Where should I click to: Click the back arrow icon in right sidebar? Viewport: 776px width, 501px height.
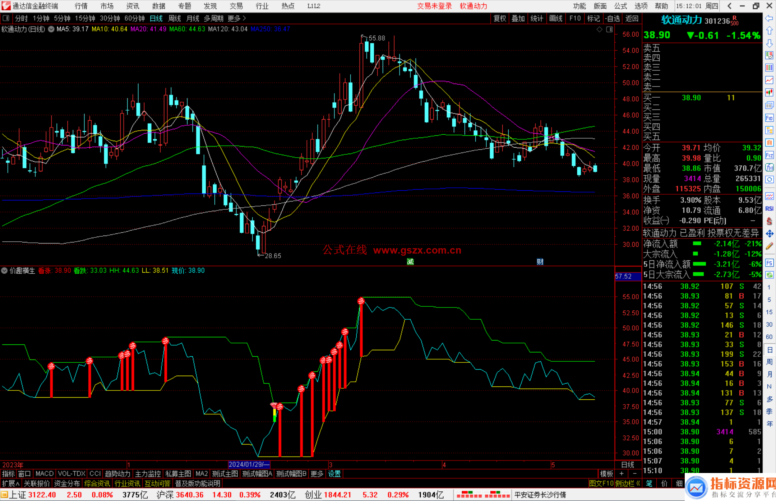[x=769, y=18]
